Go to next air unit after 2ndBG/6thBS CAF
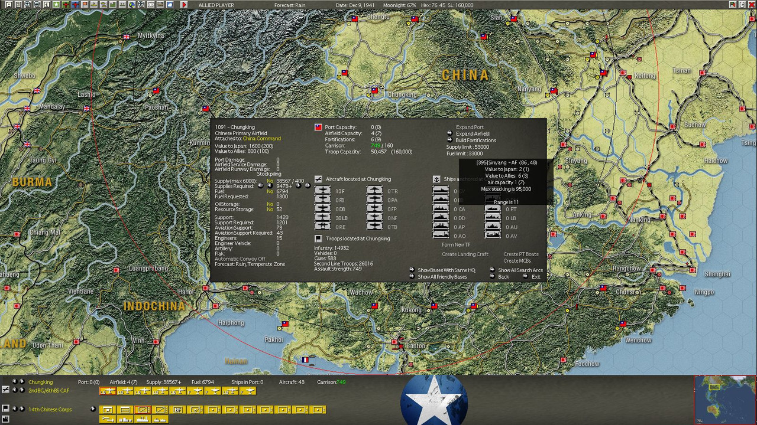 click(x=22, y=390)
